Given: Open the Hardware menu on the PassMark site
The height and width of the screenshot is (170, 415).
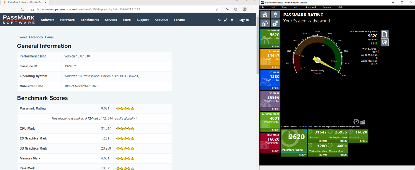Looking at the screenshot, I should click(67, 20).
